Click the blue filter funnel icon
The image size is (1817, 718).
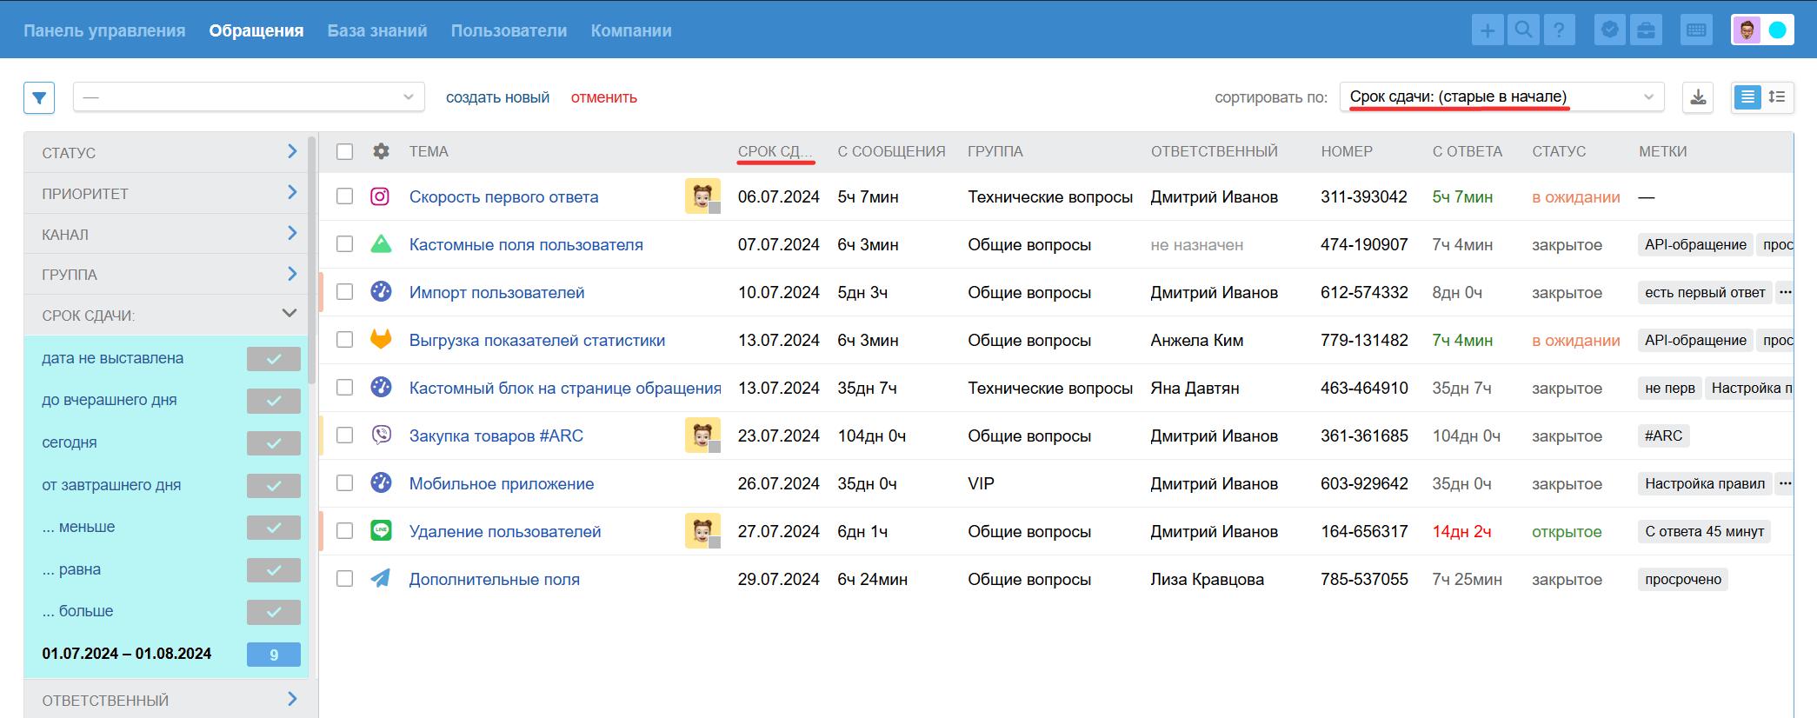click(39, 97)
